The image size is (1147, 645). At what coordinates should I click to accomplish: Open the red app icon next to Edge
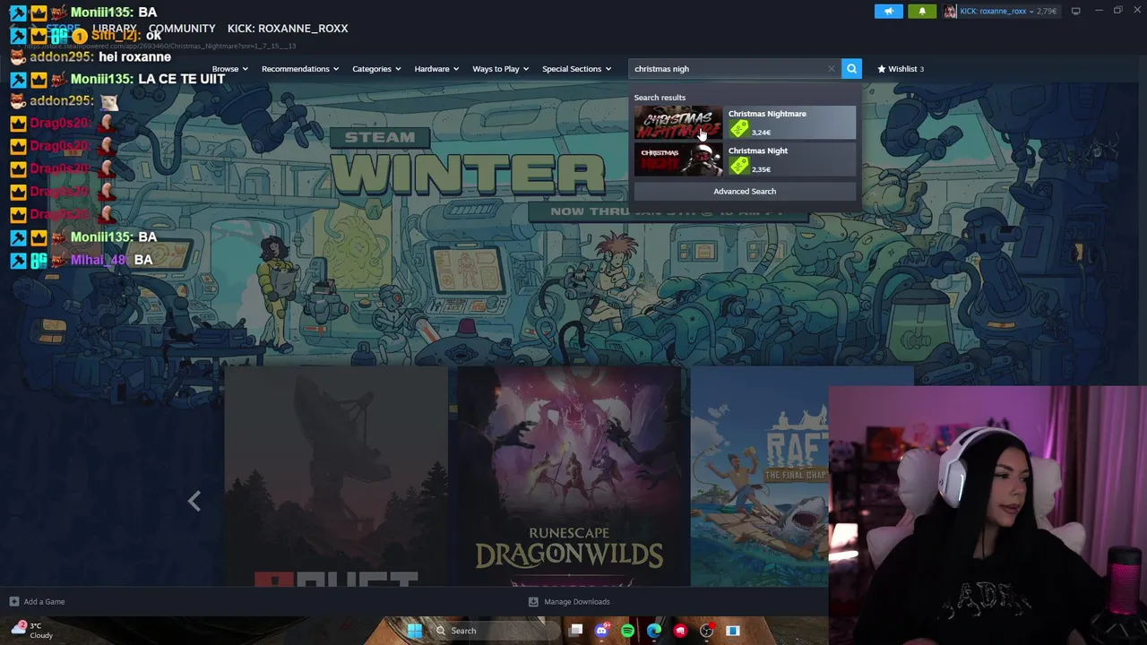coord(680,631)
